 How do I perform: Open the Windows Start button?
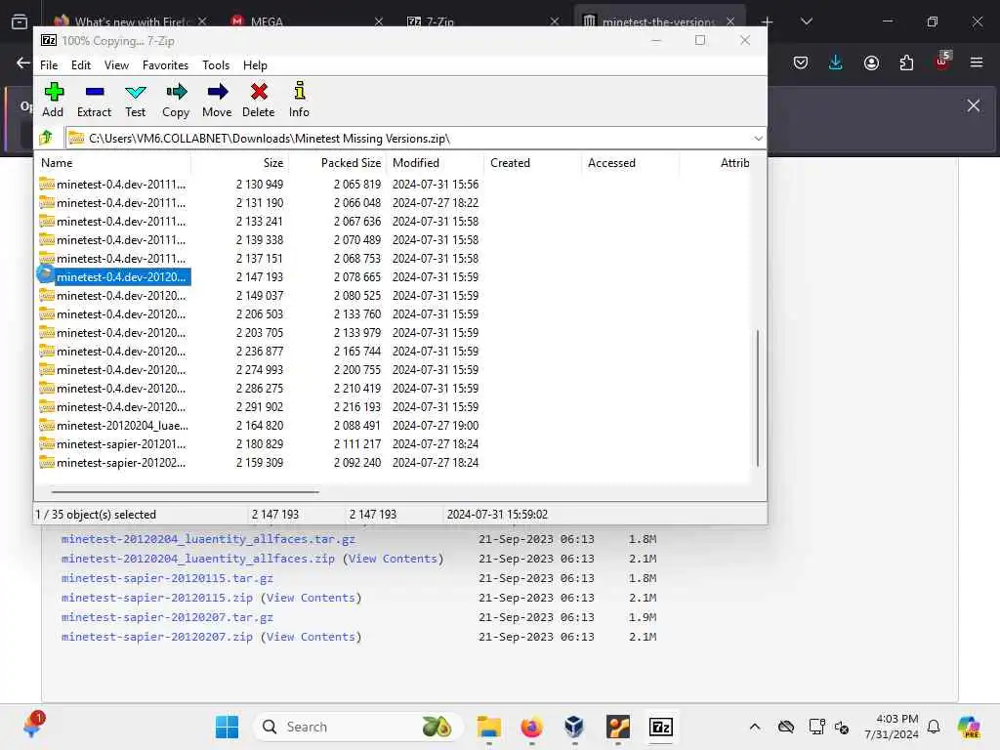click(x=227, y=727)
